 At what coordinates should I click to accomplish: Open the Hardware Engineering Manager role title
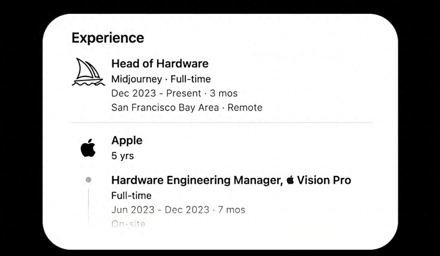[196, 180]
